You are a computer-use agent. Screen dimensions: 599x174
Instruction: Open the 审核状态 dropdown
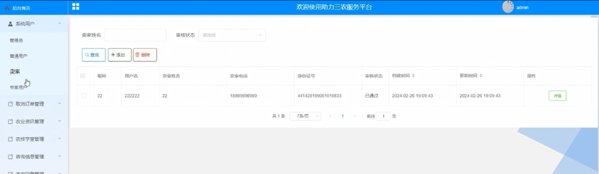(x=232, y=35)
